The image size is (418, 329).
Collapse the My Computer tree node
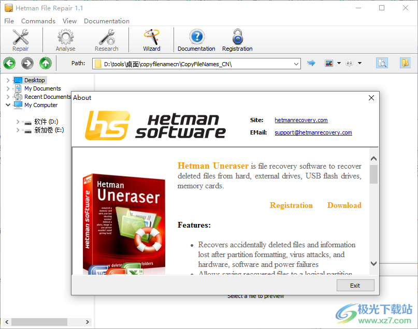(x=8, y=105)
